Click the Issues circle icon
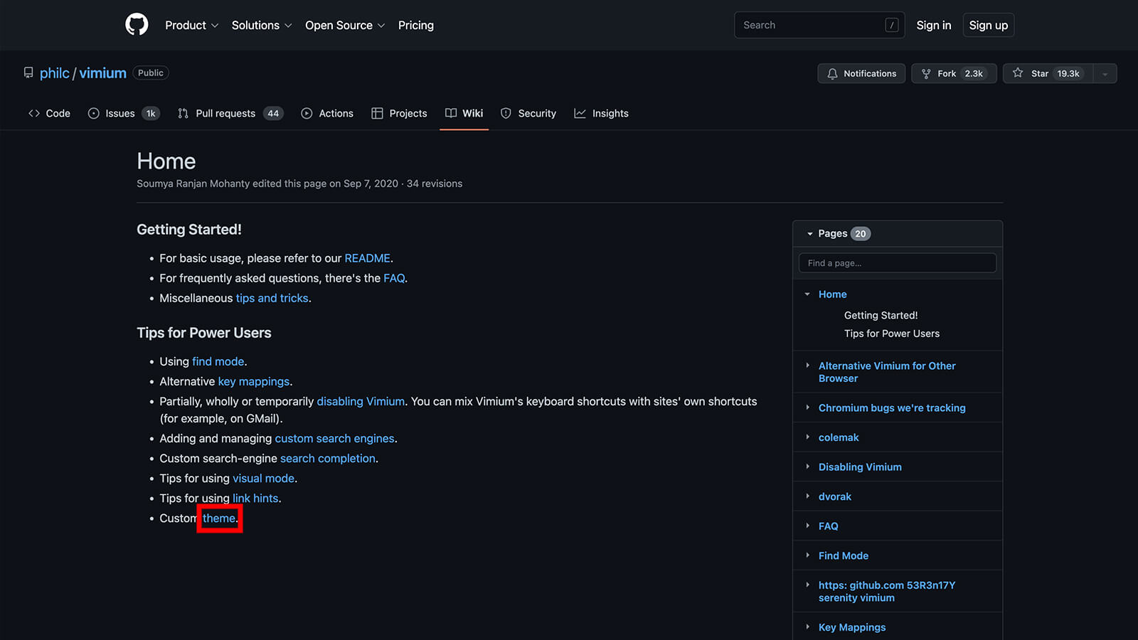1138x640 pixels. tap(93, 113)
